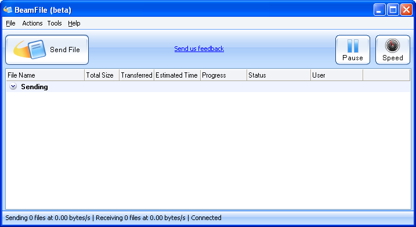Sort by the Status column header
416x227 pixels.
(278, 75)
